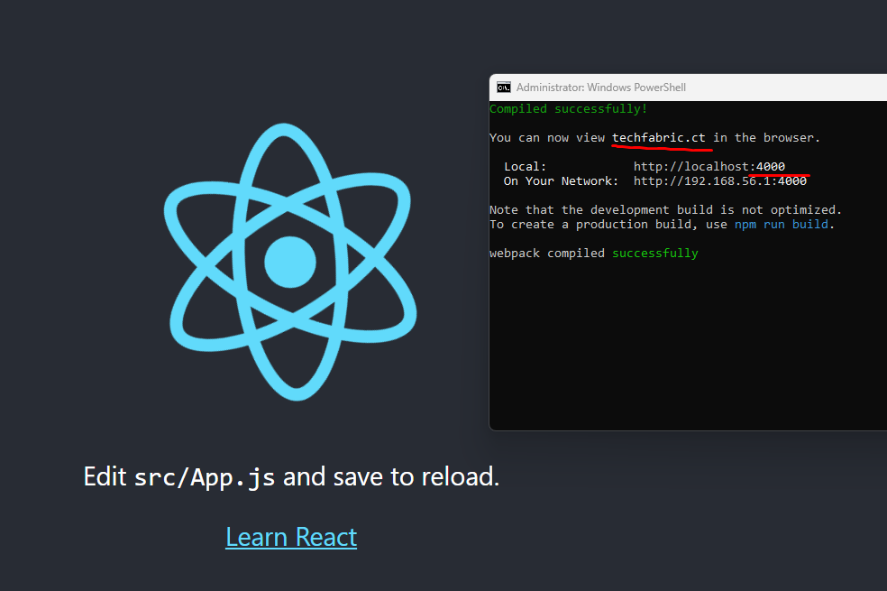Click techfabric.ct project name in terminal
This screenshot has height=591, width=887.
click(658, 137)
